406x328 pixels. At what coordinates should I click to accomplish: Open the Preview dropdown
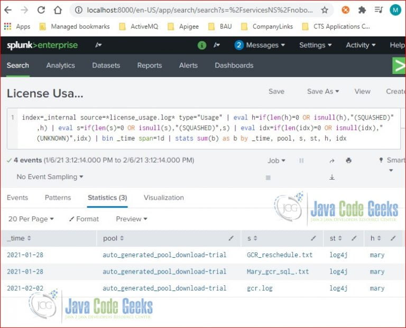[132, 219]
